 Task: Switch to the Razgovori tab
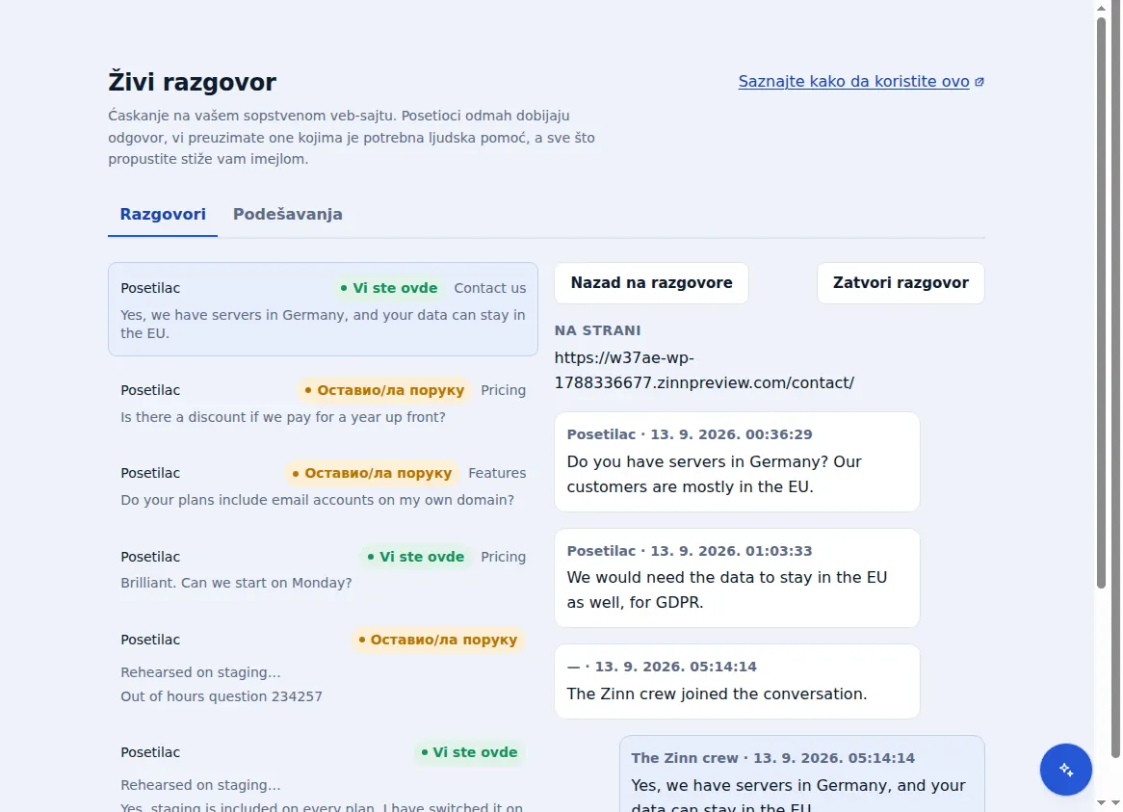pyautogui.click(x=163, y=214)
